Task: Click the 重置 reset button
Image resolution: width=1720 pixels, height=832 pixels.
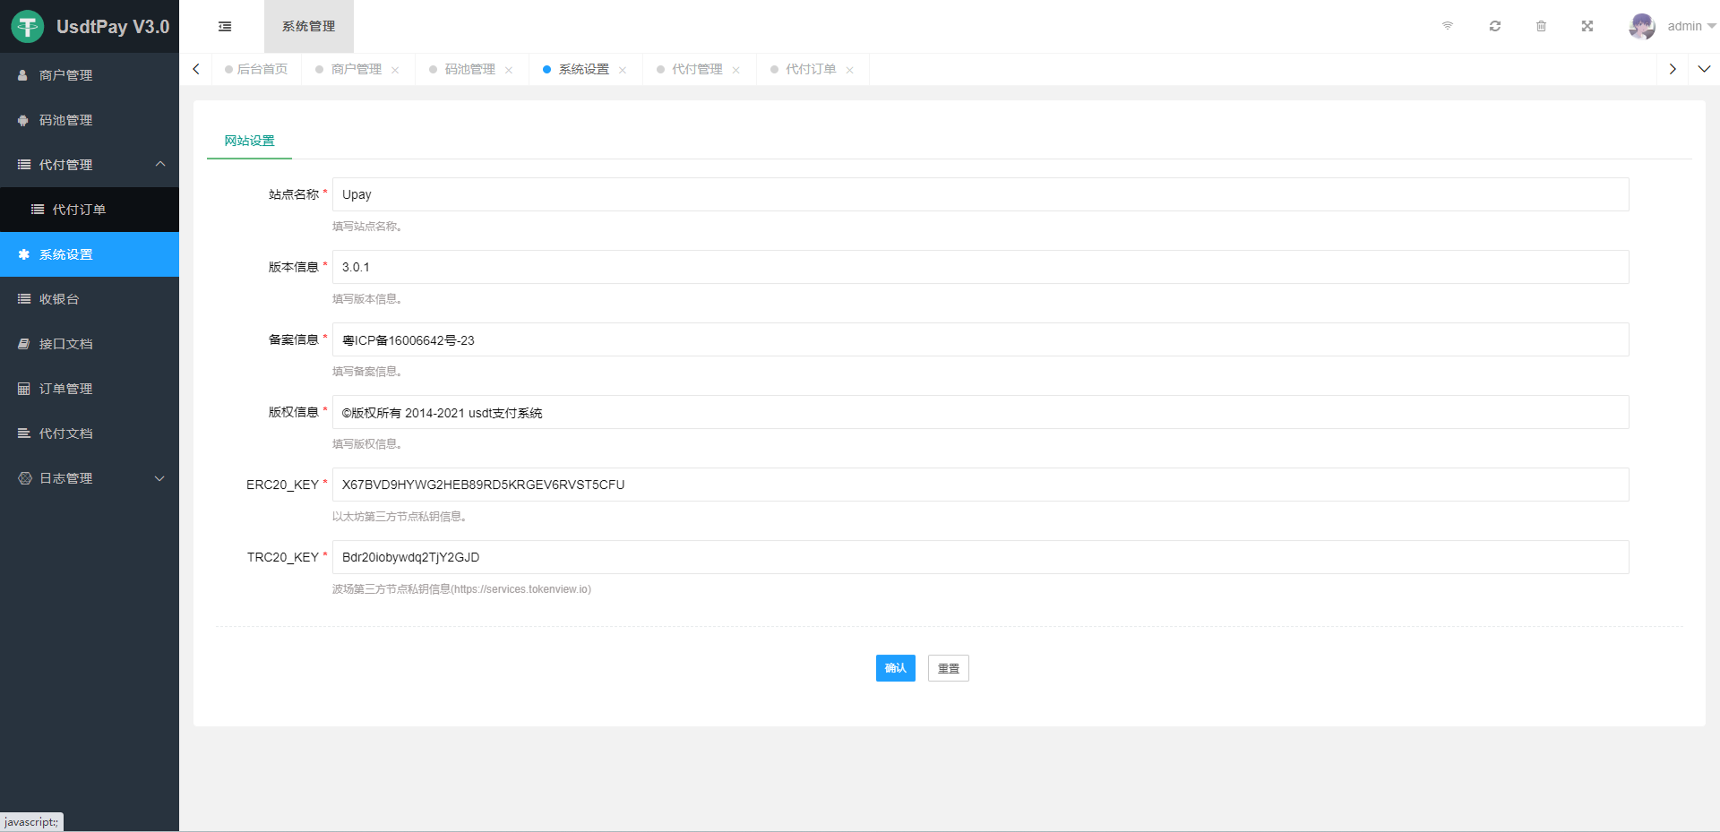Action: tap(948, 668)
